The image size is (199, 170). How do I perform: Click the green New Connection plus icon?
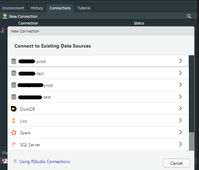(5, 16)
